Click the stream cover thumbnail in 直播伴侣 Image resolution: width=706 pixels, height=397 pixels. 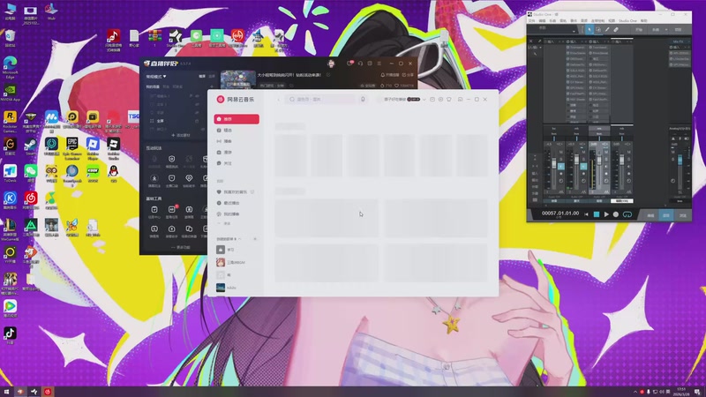[238, 79]
